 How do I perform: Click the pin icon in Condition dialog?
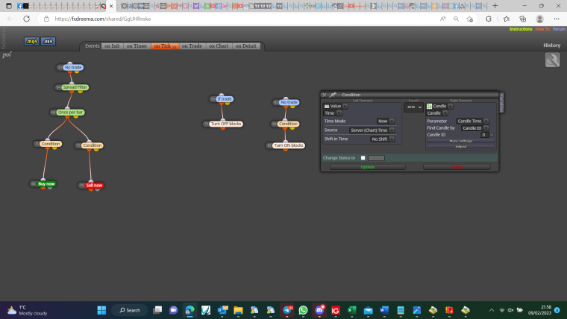[x=333, y=95]
